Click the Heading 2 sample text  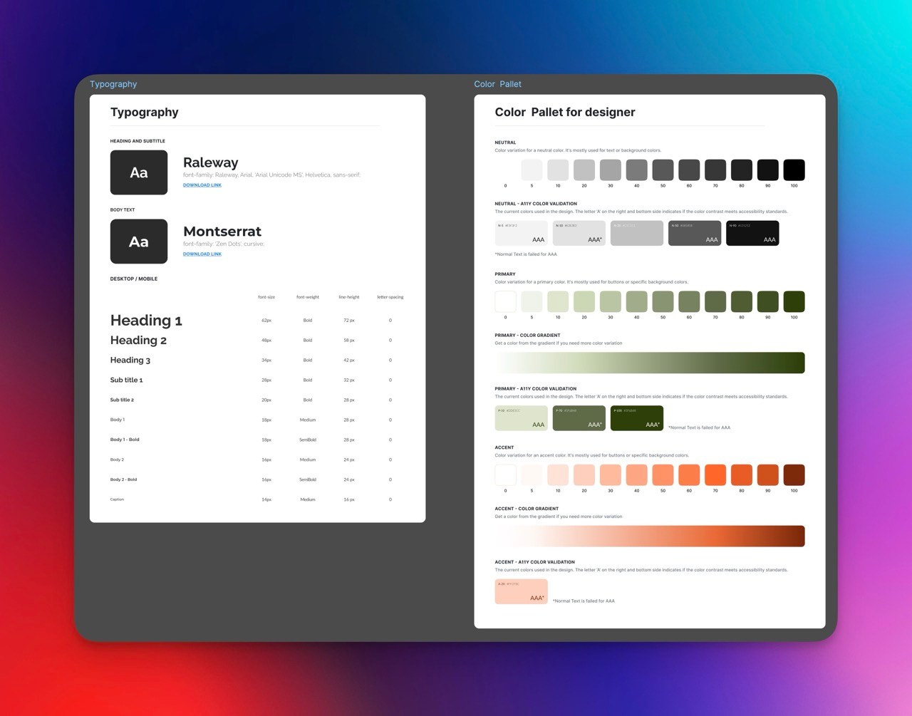coord(138,341)
